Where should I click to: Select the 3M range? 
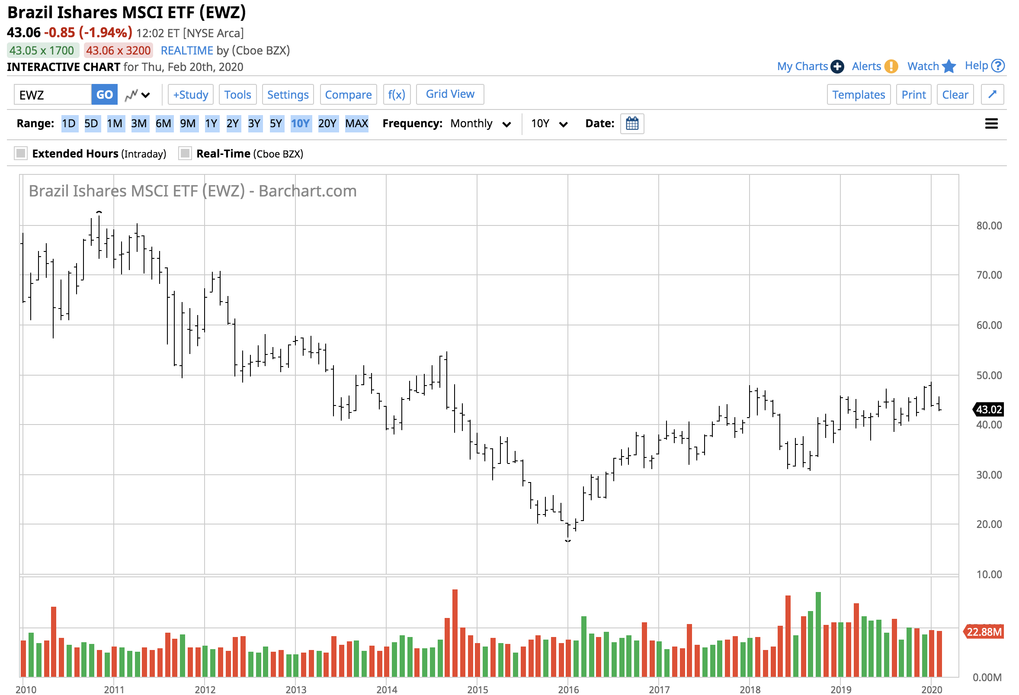[139, 124]
